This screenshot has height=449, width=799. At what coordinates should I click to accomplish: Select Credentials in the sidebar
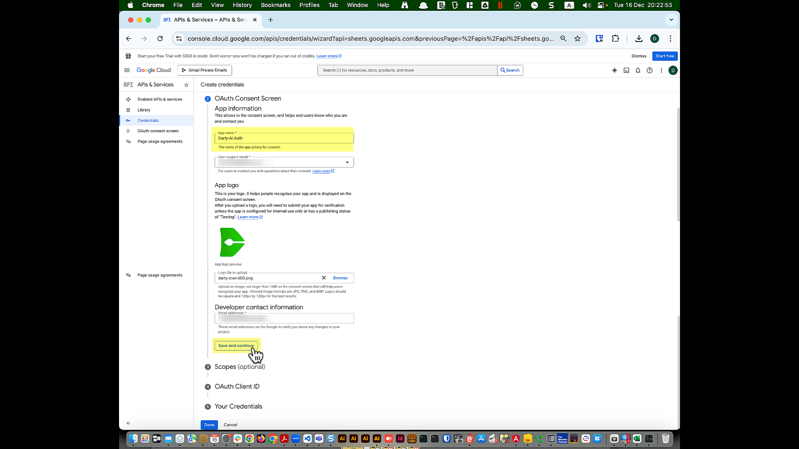click(x=148, y=120)
